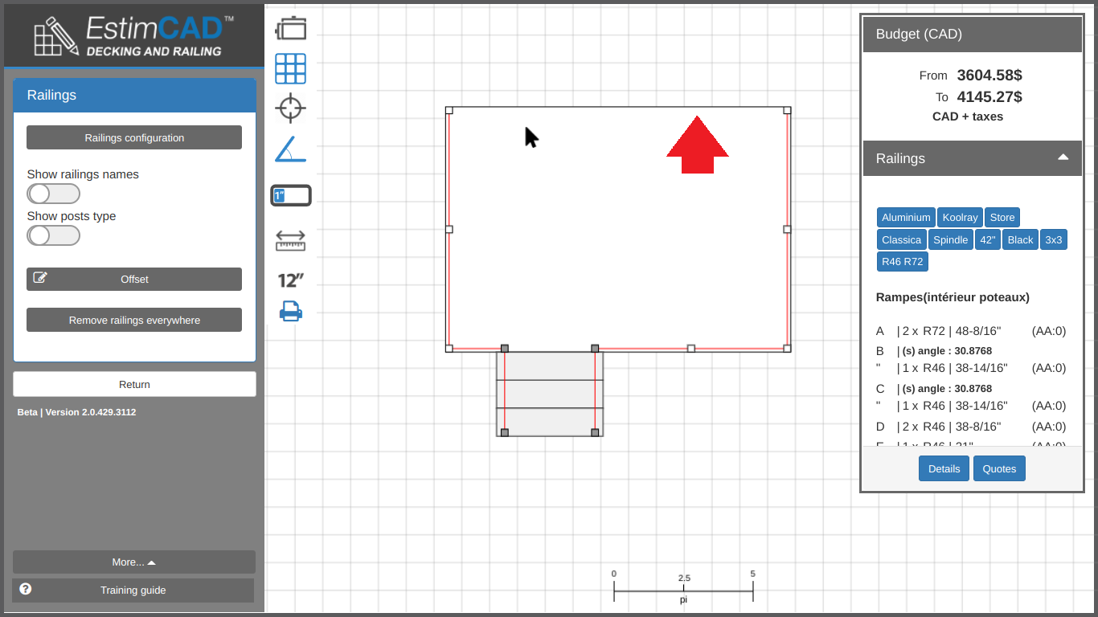Open the Quotes view
1098x617 pixels.
coord(999,469)
